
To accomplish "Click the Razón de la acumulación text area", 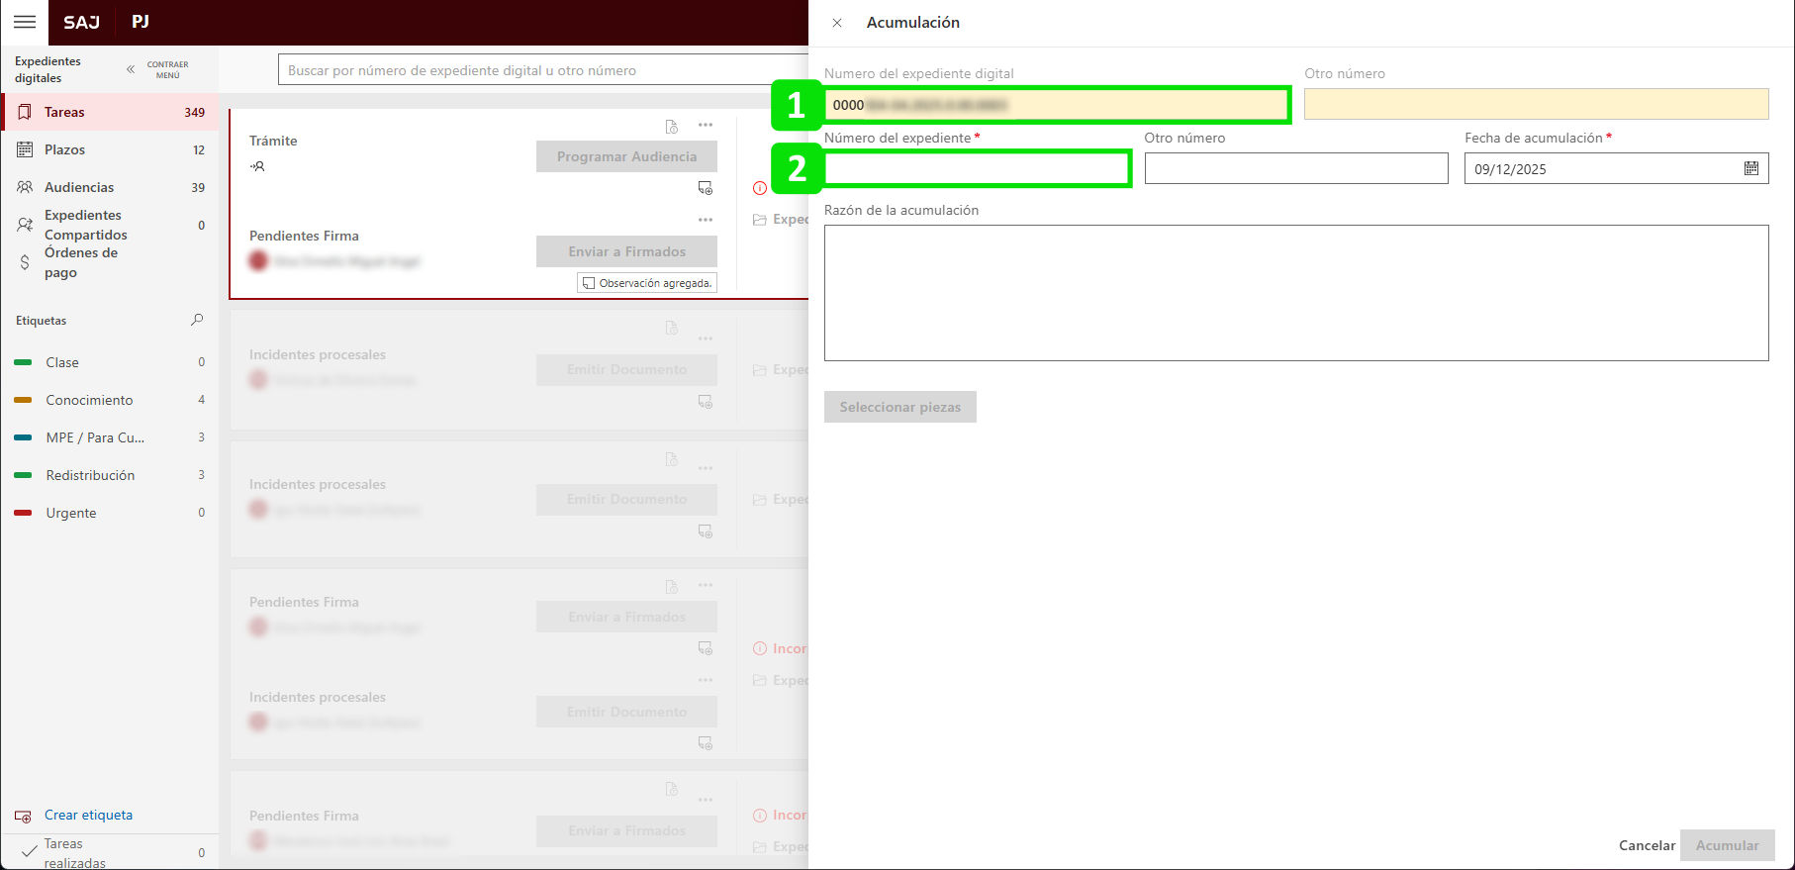I will [x=1295, y=293].
